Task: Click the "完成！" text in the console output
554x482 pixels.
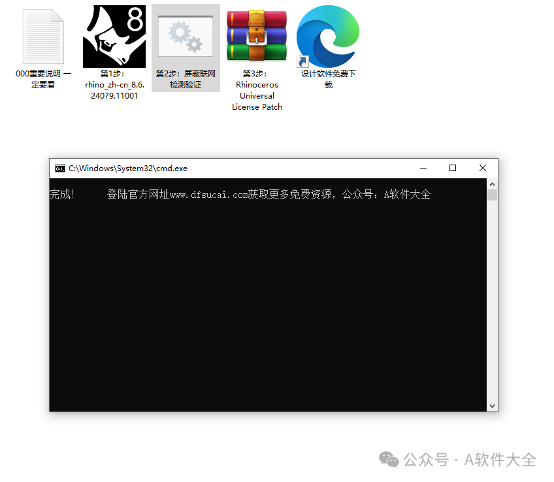Action: (63, 194)
